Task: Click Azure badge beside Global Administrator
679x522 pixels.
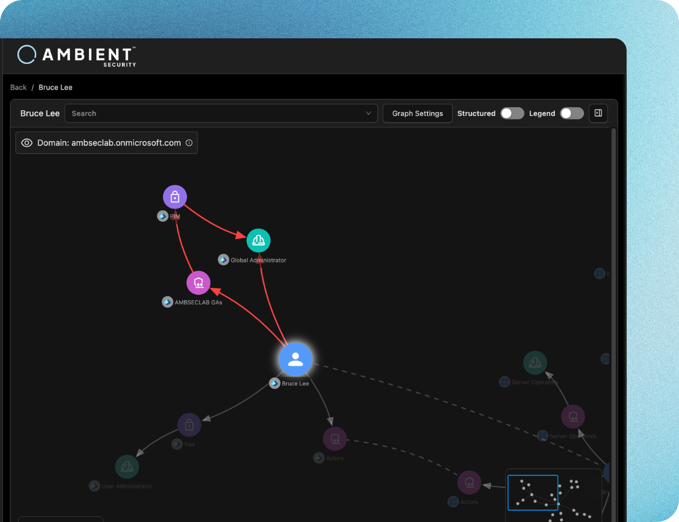Action: (x=223, y=260)
